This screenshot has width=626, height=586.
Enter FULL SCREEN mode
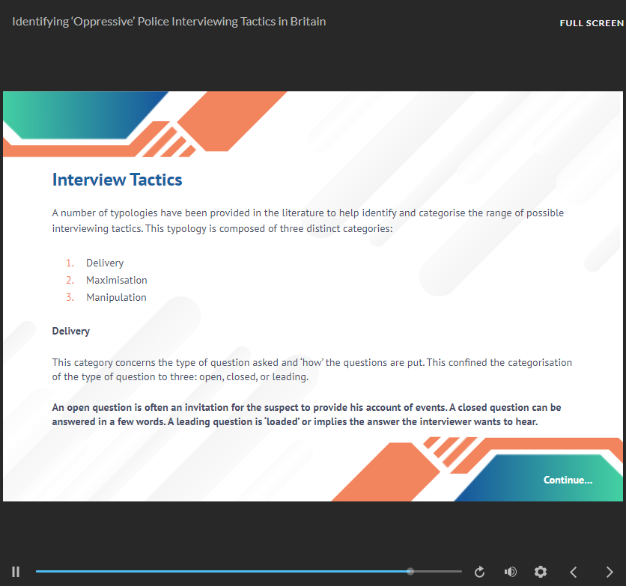(x=591, y=23)
